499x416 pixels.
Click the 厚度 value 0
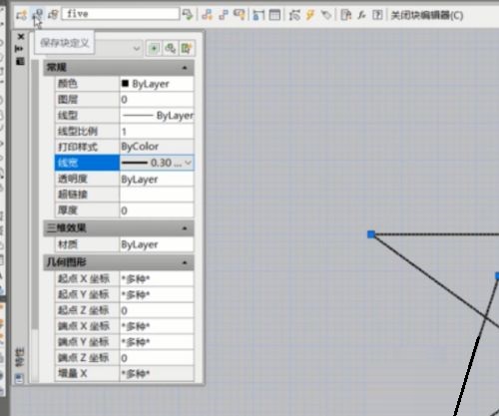tap(157, 210)
